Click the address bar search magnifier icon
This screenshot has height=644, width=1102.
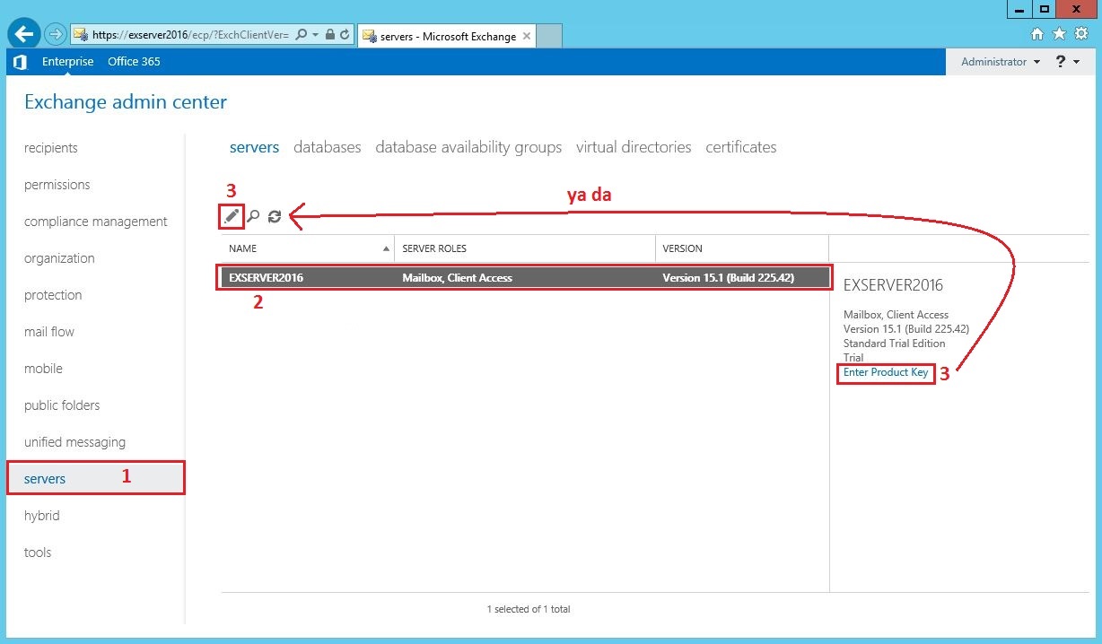302,35
